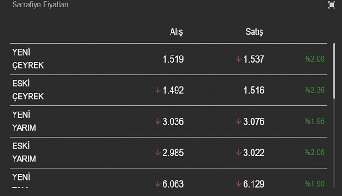Click down arrow beside 6.129 satış price

tap(238, 184)
